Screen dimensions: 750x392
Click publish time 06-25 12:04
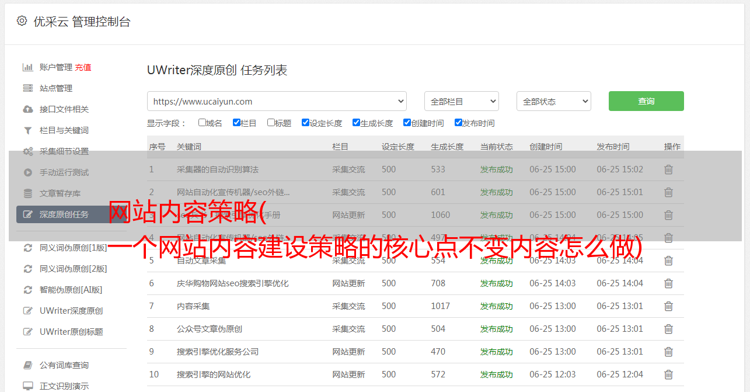pyautogui.click(x=620, y=374)
